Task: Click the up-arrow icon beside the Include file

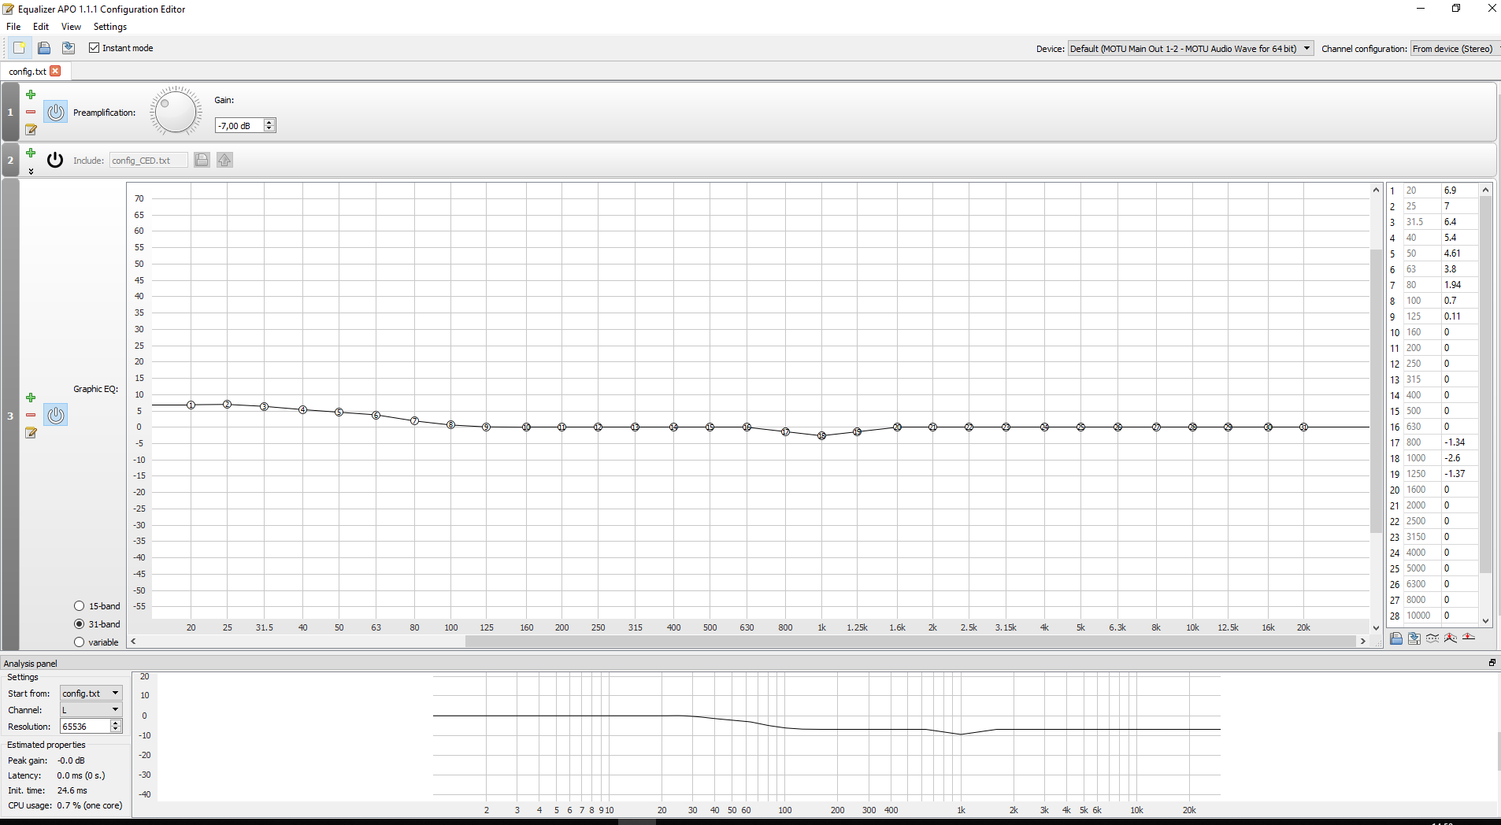Action: coord(224,160)
